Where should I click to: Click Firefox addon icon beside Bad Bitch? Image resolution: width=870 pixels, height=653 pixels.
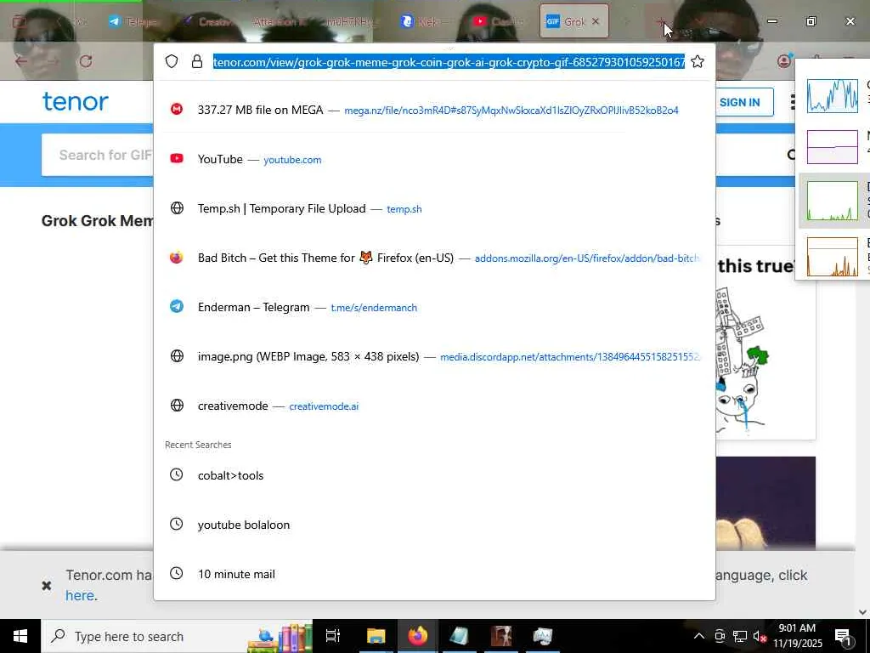(177, 258)
